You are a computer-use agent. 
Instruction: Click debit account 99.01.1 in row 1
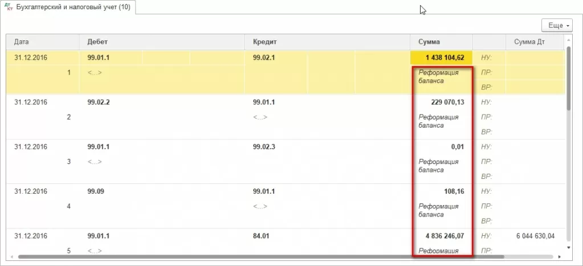(99, 58)
